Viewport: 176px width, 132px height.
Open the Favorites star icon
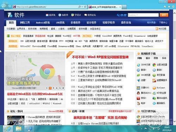click(x=169, y=7)
